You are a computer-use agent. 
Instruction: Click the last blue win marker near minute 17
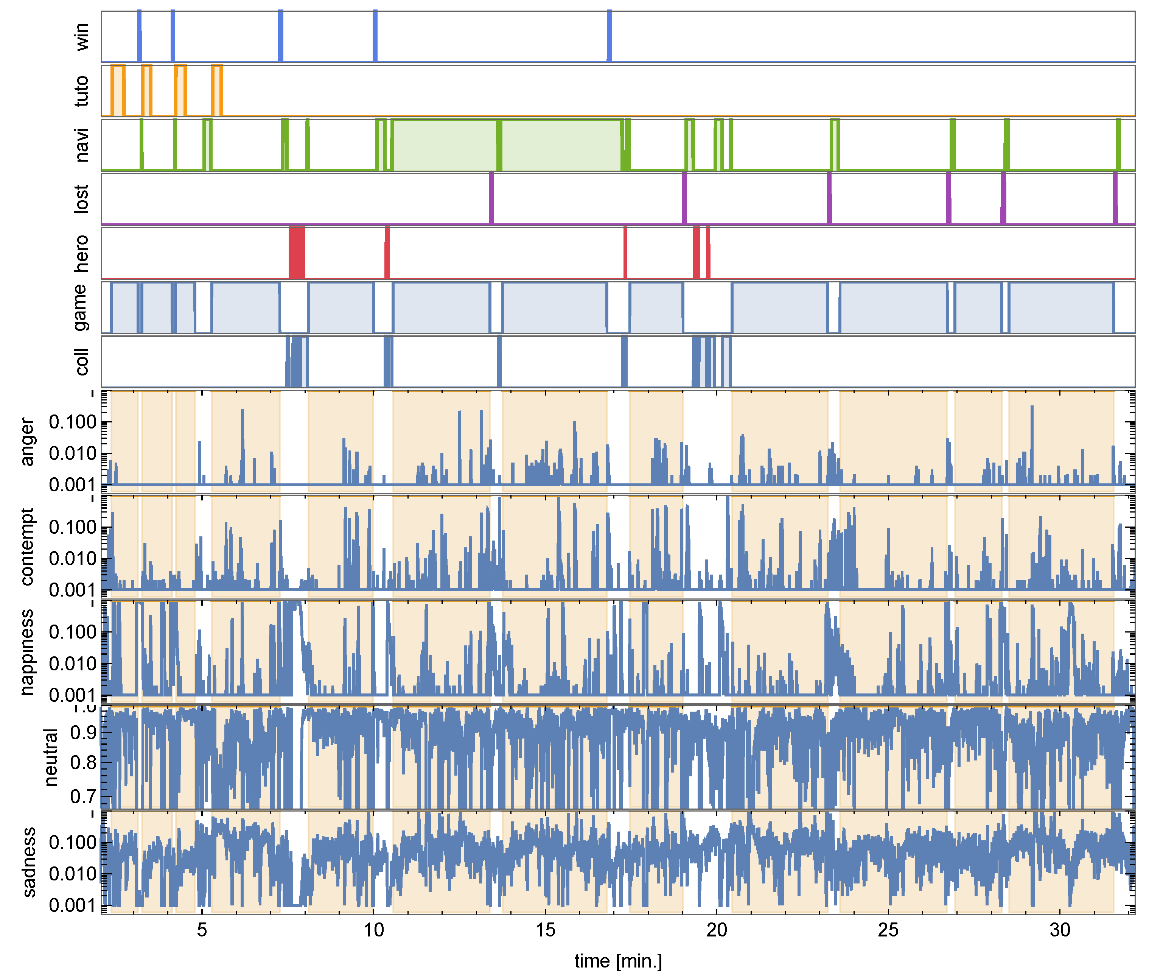[609, 36]
